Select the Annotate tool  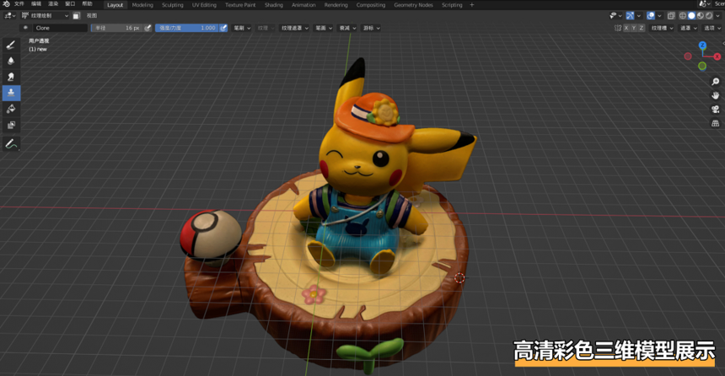(11, 144)
